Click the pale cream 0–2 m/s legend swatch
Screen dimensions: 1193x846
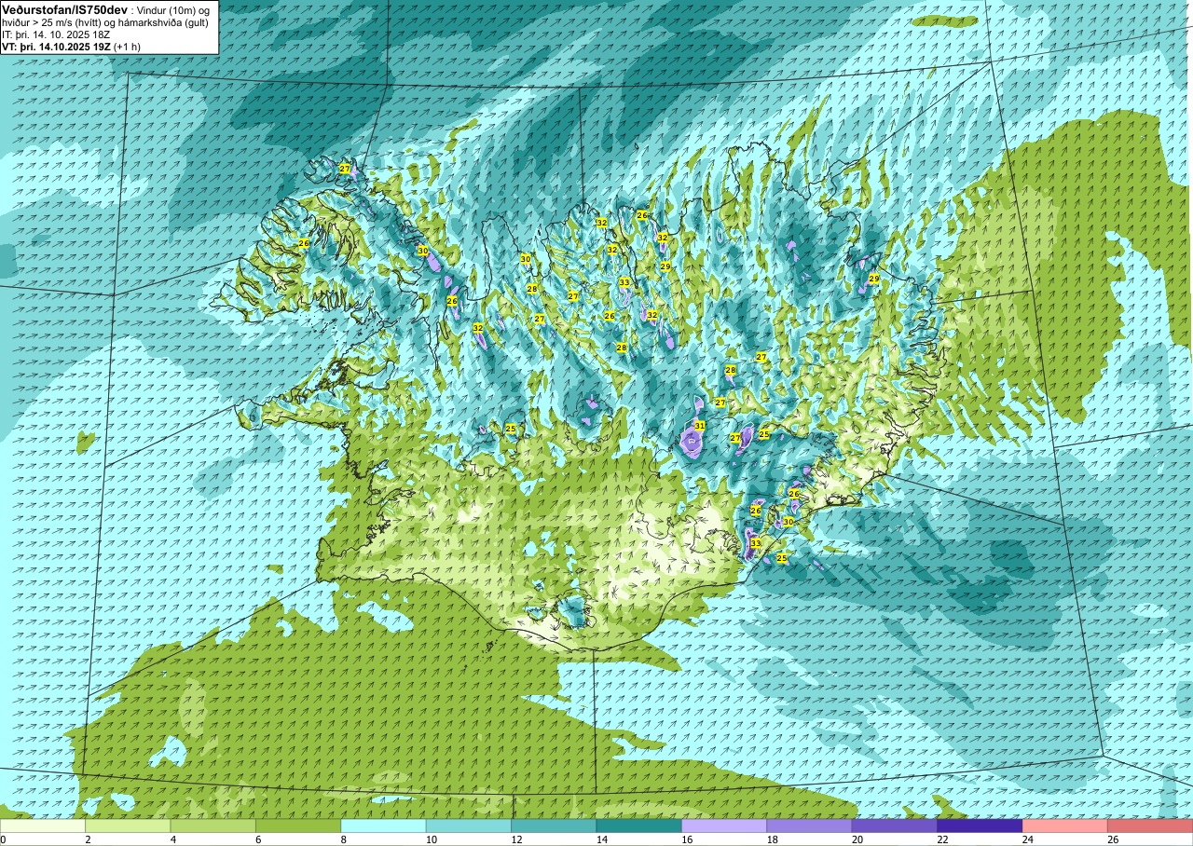click(43, 826)
